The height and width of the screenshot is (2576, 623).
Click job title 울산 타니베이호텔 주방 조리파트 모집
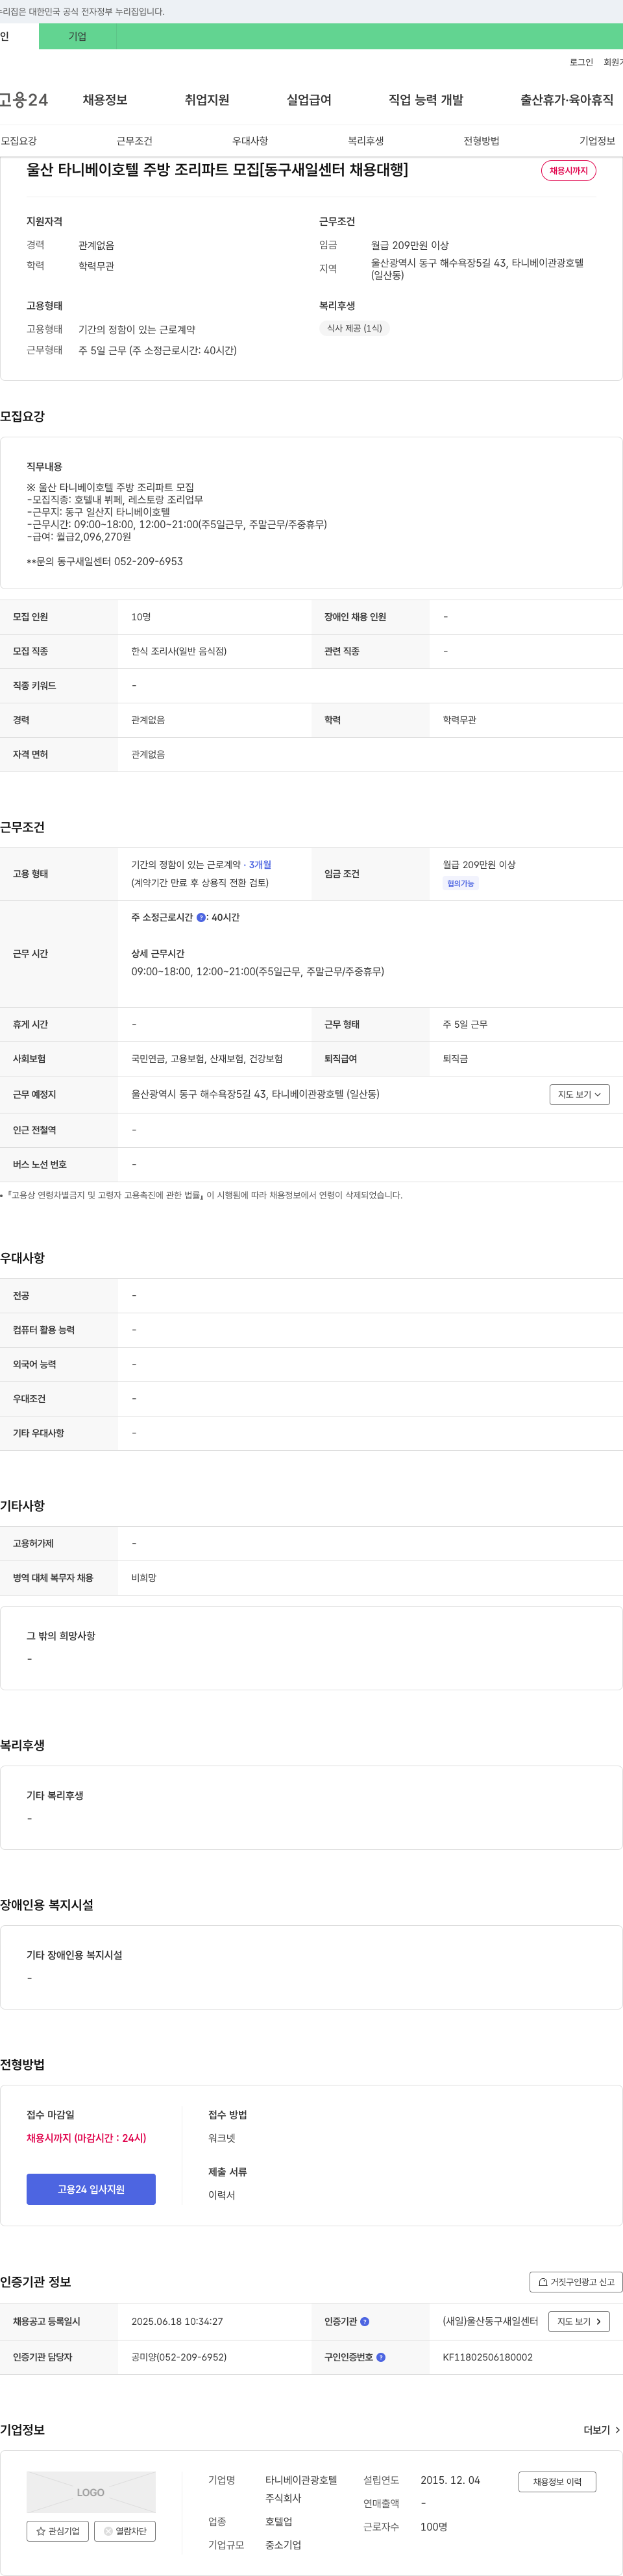pyautogui.click(x=217, y=170)
